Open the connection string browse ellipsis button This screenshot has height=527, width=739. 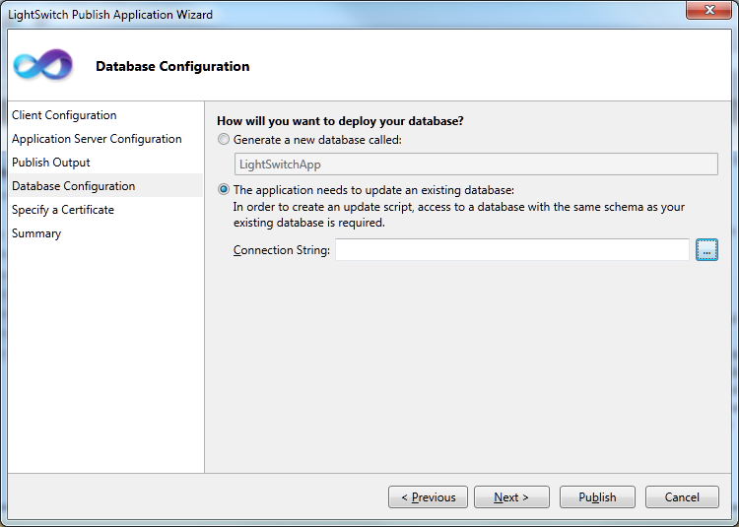[x=706, y=249]
